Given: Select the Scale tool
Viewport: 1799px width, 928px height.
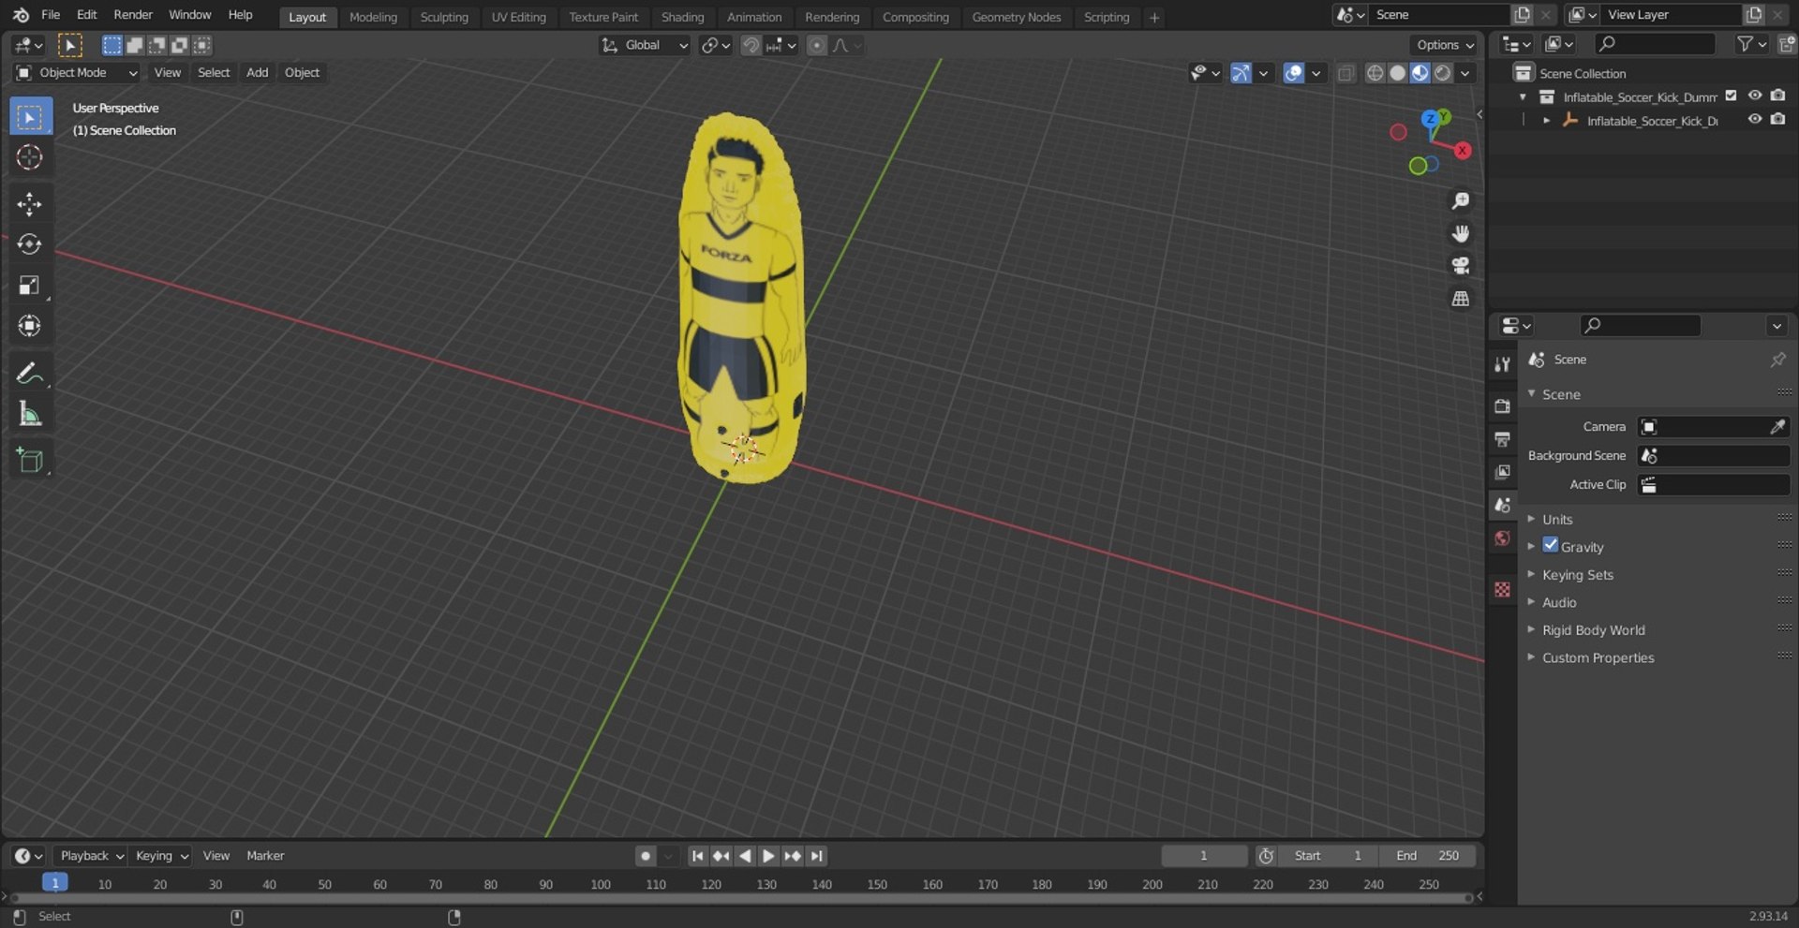Looking at the screenshot, I should point(30,286).
